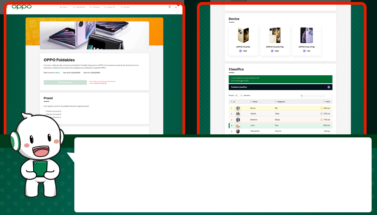Sort the leaderboard by Nome column
The height and width of the screenshot is (215, 377).
pos(254,101)
